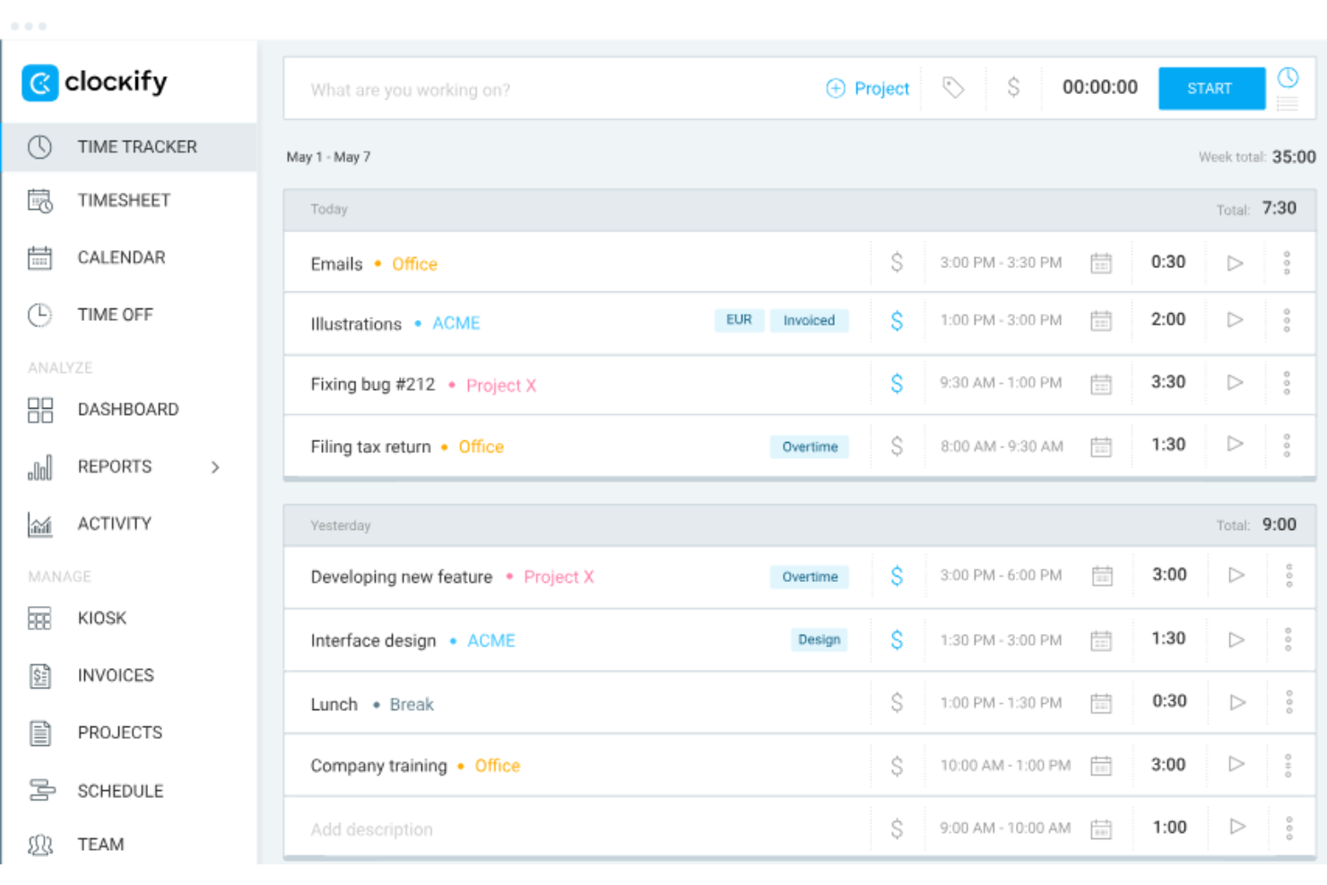Viewport: 1327px width, 885px height.
Task: Resume timer for Interface design entry
Action: pyautogui.click(x=1236, y=639)
